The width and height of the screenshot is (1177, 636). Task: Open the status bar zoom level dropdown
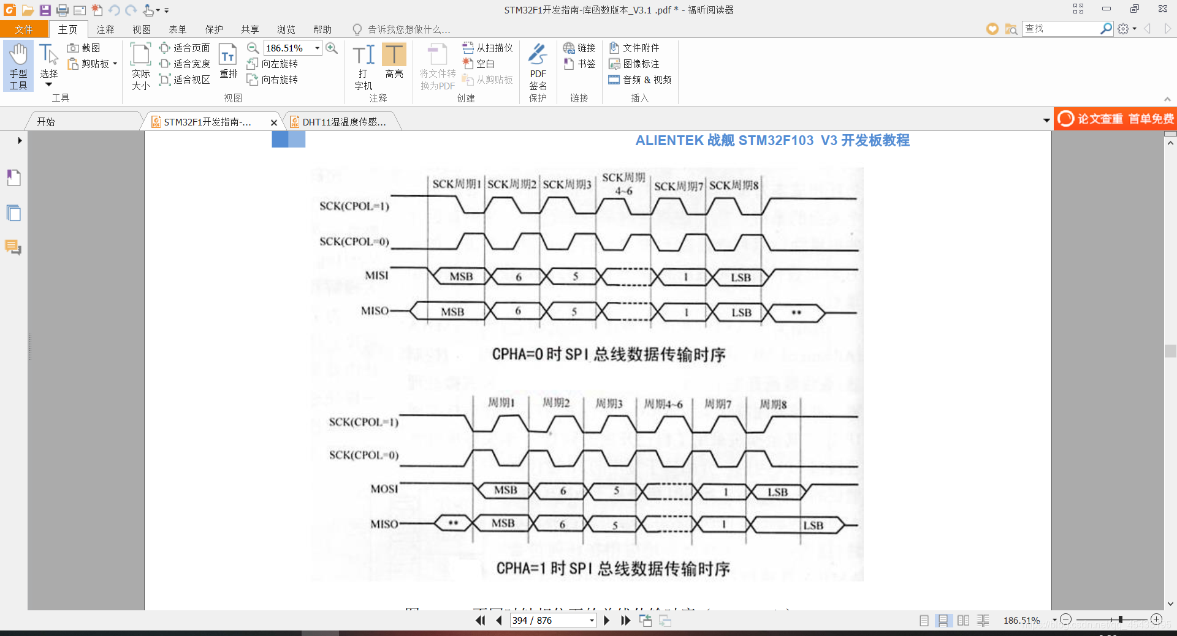(x=1054, y=620)
